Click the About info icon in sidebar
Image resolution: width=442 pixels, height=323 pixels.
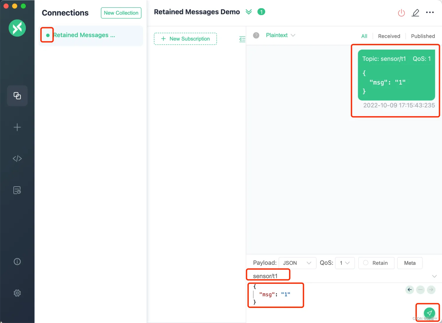pos(17,261)
